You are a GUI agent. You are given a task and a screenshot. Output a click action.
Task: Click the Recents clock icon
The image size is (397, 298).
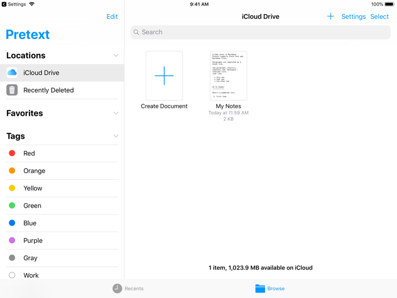117,288
